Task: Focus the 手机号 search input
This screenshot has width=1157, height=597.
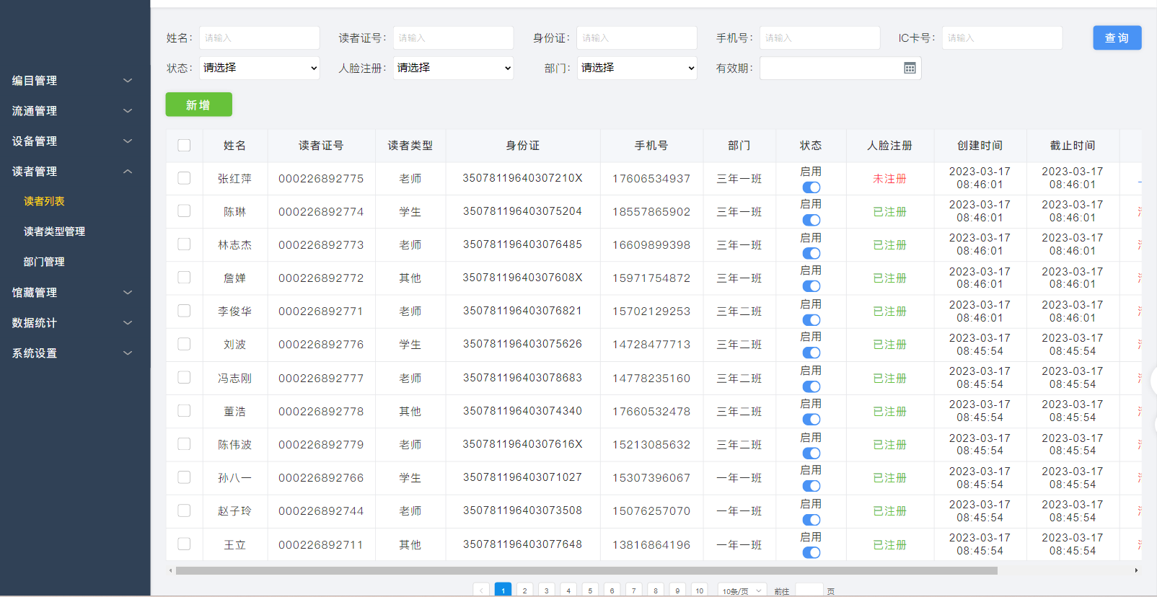Action: tap(820, 37)
